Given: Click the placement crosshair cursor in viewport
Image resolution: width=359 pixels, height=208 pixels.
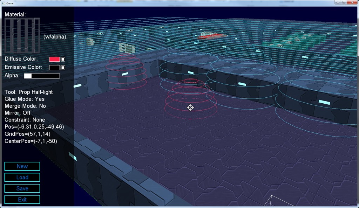Looking at the screenshot, I should [x=190, y=108].
